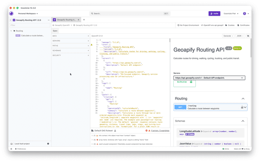
Task: Focus the top Search field
Action: point(130,13)
